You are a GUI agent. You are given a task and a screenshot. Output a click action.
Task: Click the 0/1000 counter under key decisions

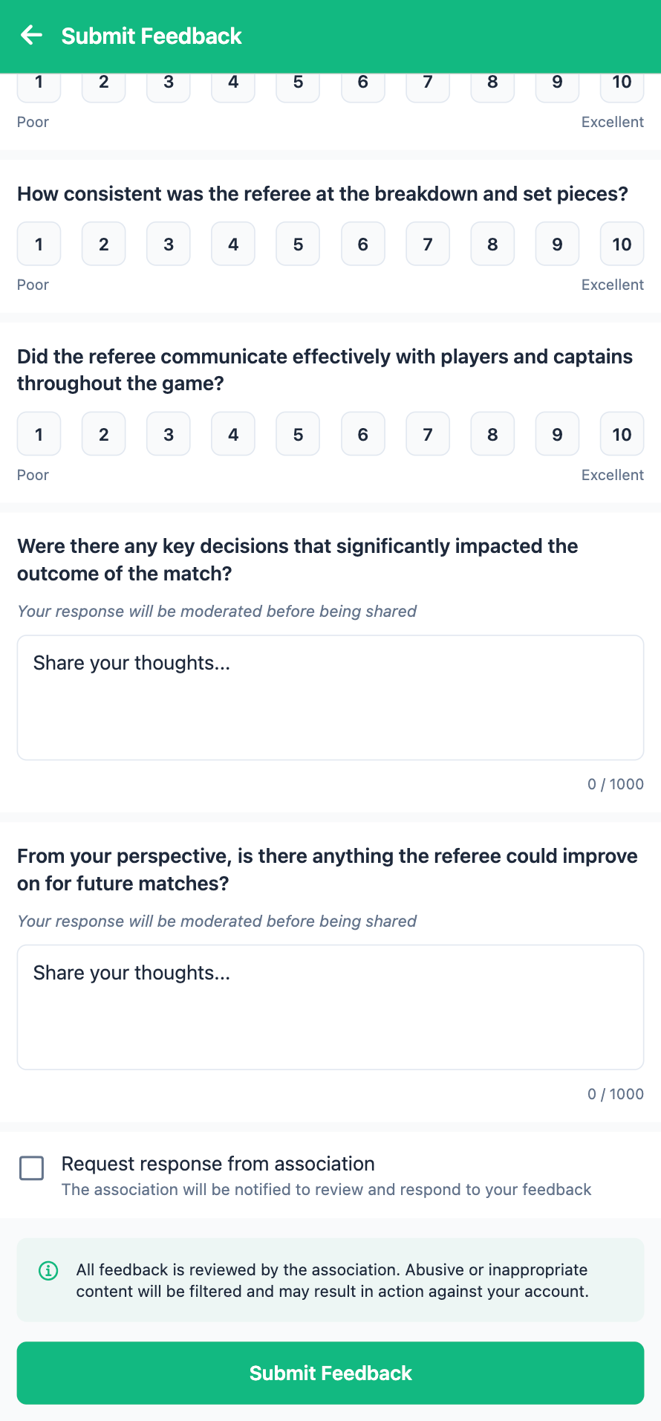615,783
